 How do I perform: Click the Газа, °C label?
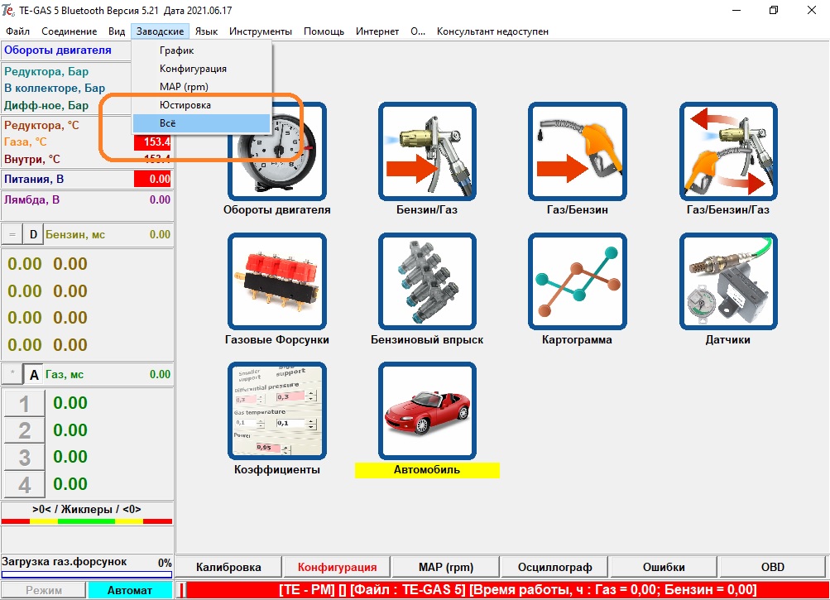pos(26,142)
